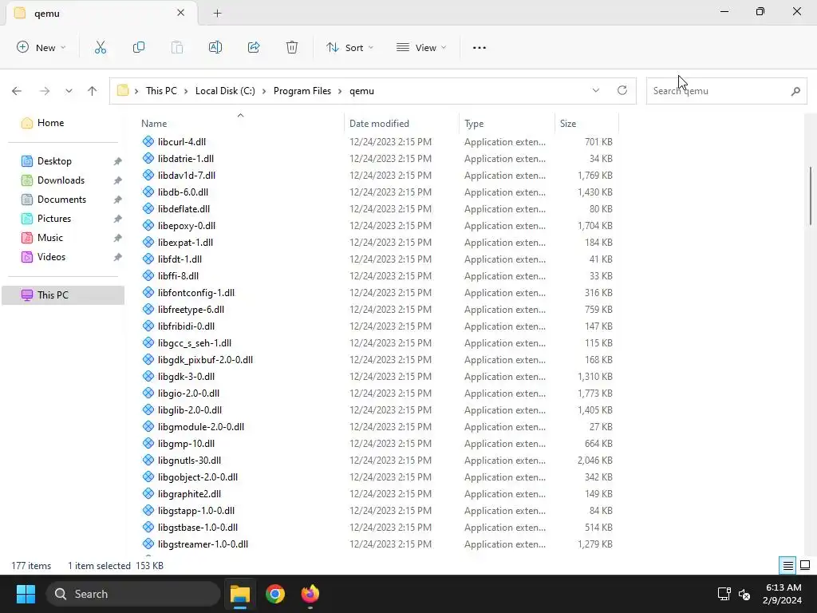Click the Cut scissors icon
817x613 pixels.
(x=101, y=47)
